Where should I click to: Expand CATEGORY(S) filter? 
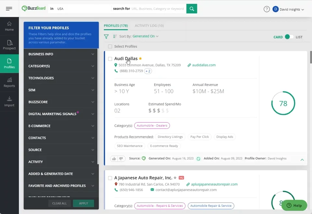(61, 66)
